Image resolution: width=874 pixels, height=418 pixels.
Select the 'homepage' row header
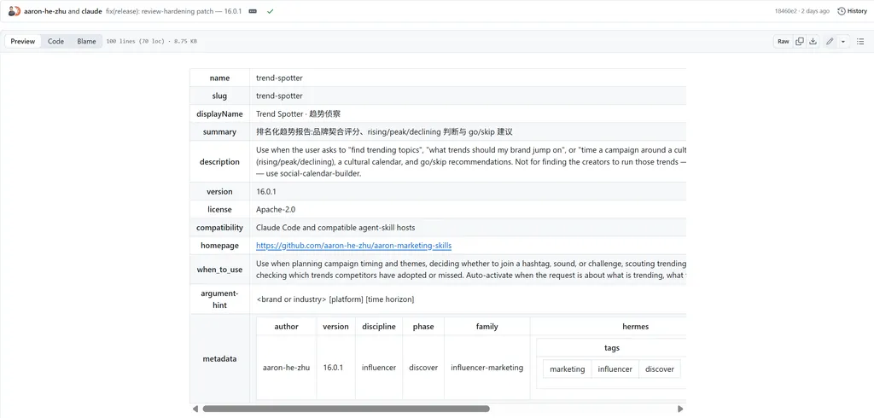219,245
